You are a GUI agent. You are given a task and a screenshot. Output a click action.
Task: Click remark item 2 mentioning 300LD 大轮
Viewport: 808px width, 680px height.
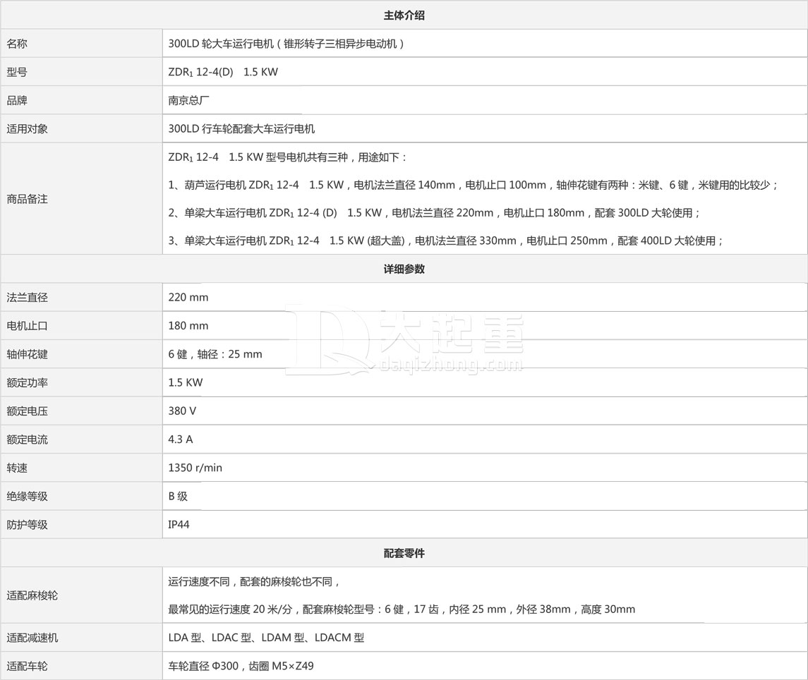pos(434,213)
